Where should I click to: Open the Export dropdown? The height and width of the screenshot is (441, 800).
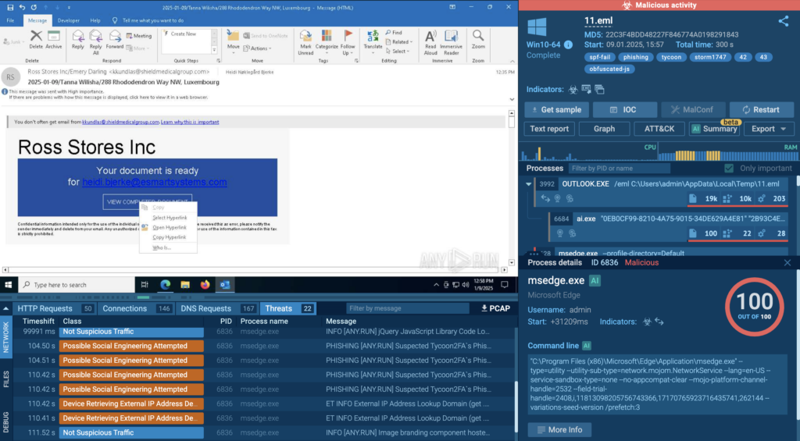[x=769, y=129]
